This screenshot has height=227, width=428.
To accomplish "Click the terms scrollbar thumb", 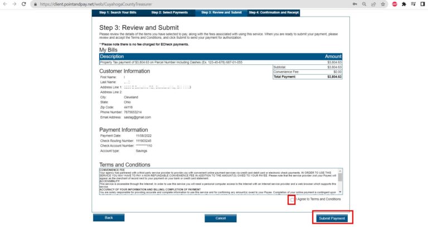I will coord(340,177).
